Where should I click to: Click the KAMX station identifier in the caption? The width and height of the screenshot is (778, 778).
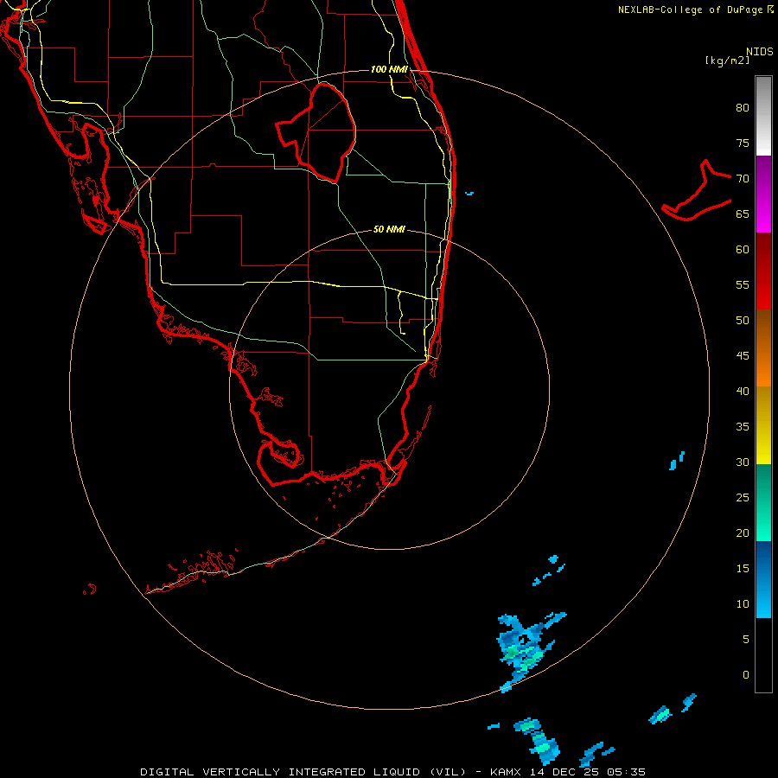(505, 772)
